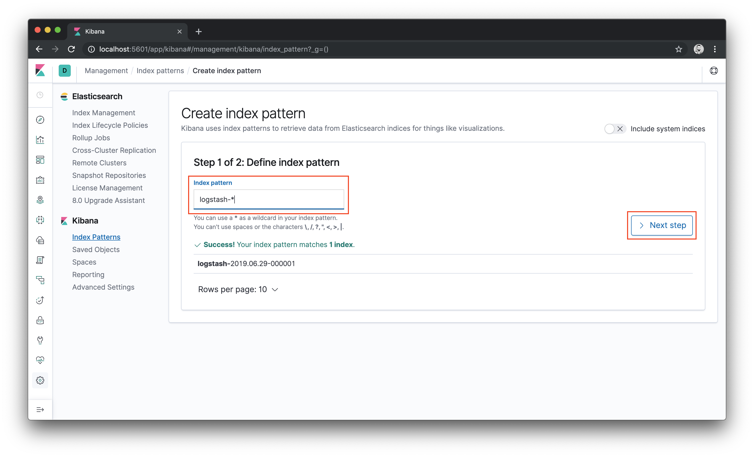The image size is (754, 457).
Task: Toggle Include system indices switch
Action: click(x=615, y=129)
